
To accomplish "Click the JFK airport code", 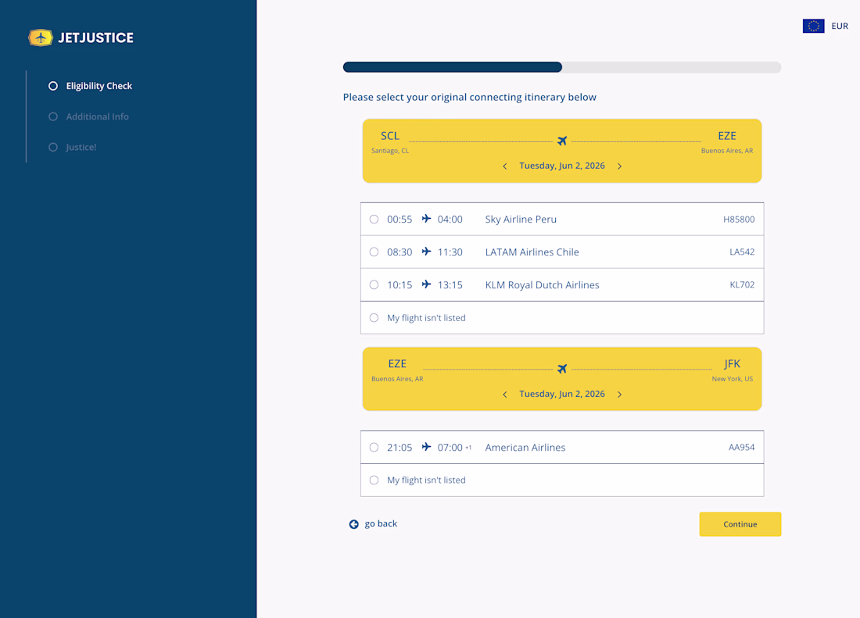I will [733, 364].
